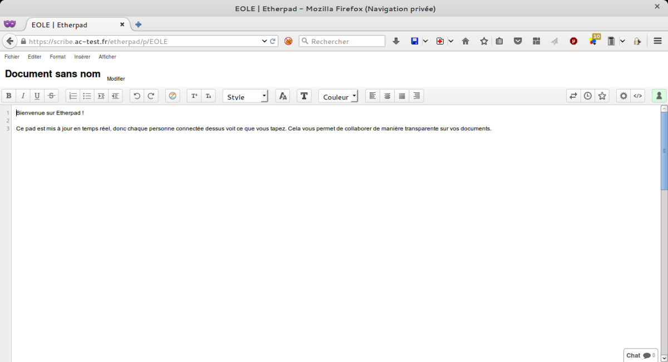Click the pad vertical scrollbar thumb
The width and height of the screenshot is (668, 362).
[664, 150]
